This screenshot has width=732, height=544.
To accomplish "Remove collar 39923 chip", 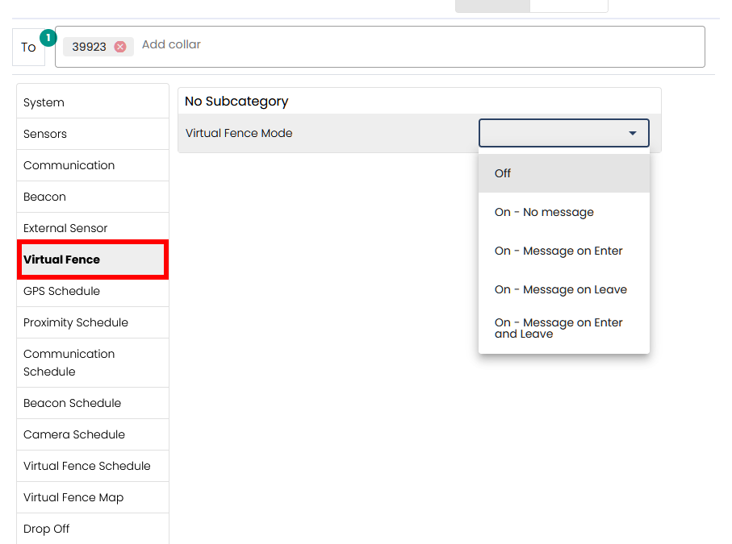I will [x=120, y=47].
